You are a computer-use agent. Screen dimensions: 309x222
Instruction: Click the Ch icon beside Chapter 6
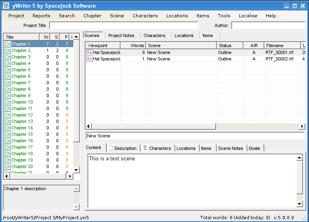pyautogui.click(x=8, y=76)
